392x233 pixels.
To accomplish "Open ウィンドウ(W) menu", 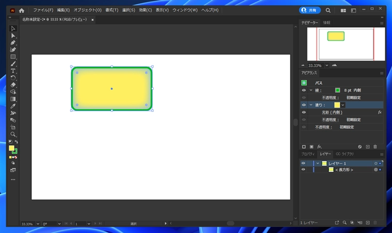I will point(185,10).
